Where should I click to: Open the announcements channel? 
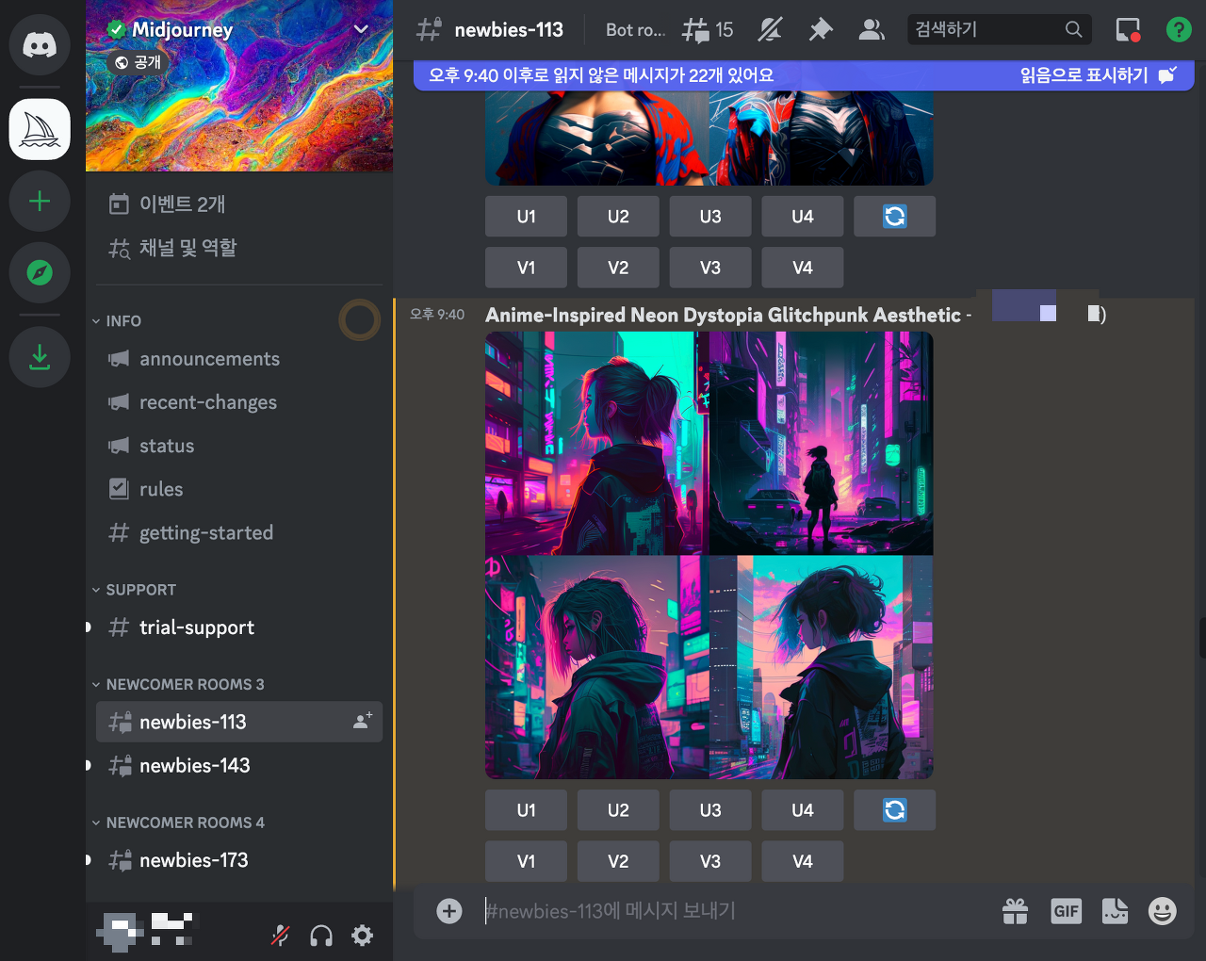[239, 359]
